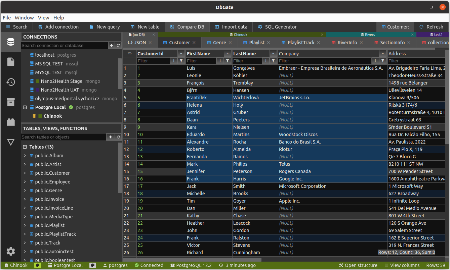Toggle the FirstName column filter funnel
Image resolution: width=450 pixels, height=270 pixels.
(x=228, y=61)
